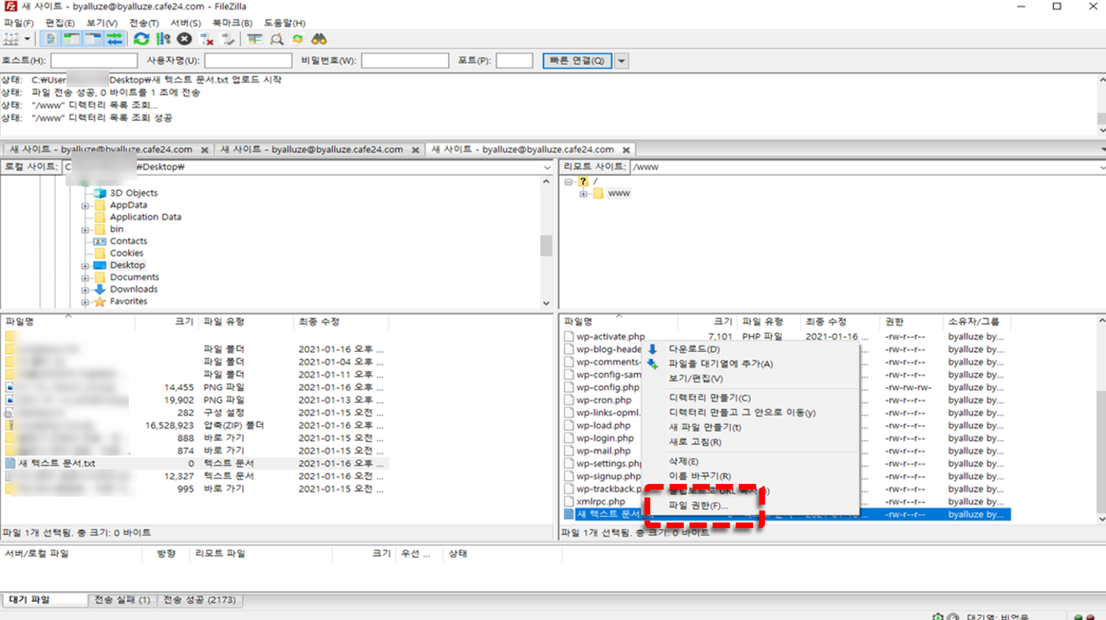The width and height of the screenshot is (1106, 620).
Task: Choose 삭제(E) in the context menu
Action: (x=749, y=461)
